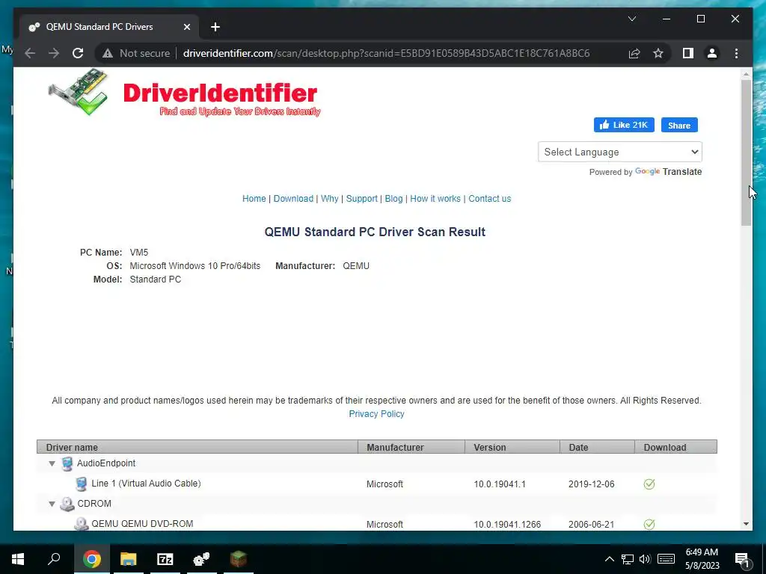
Task: Open the Why link
Action: [330, 199]
